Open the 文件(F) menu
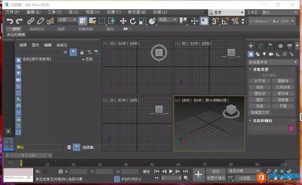Screen dimensions: 302x185 pyautogui.click(x=12, y=12)
